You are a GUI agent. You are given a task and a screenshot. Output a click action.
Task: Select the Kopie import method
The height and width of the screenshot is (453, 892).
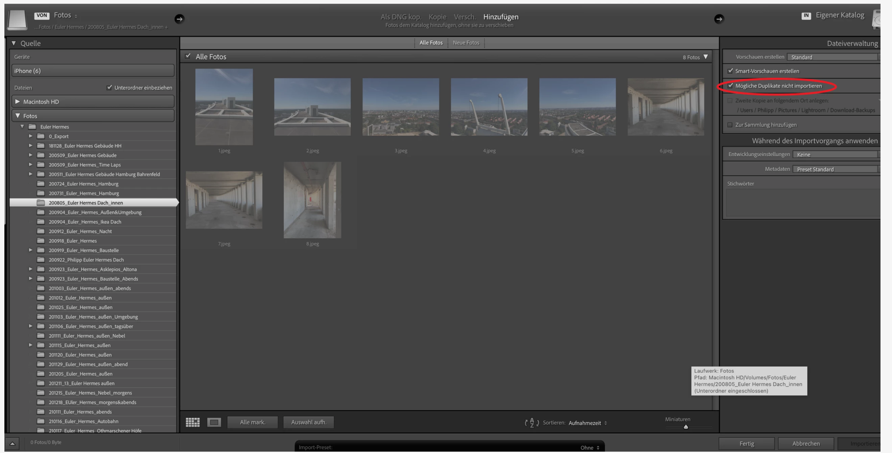437,17
